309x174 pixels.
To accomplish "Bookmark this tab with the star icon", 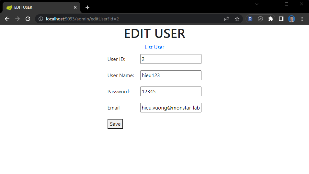I will click(x=237, y=19).
